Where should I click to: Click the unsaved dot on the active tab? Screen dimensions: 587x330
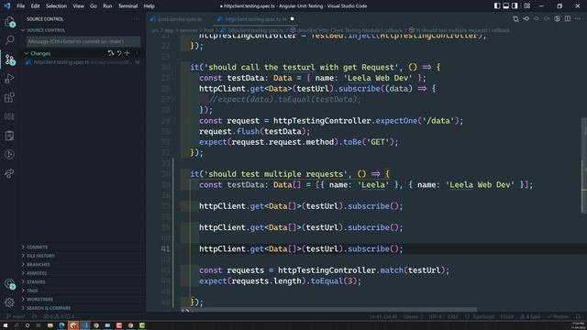pos(292,19)
